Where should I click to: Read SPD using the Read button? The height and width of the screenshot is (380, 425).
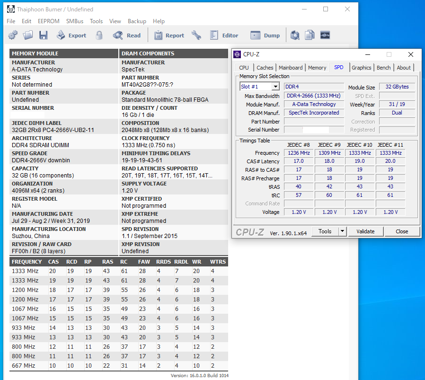[x=127, y=35]
